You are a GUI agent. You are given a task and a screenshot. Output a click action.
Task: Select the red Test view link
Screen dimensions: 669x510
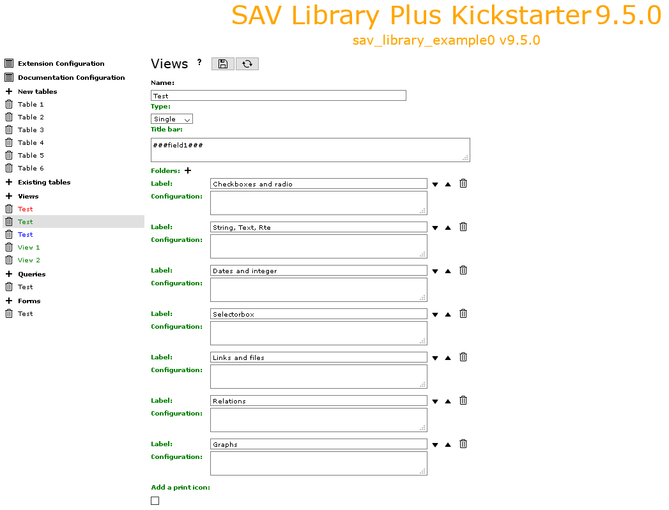pyautogui.click(x=25, y=209)
